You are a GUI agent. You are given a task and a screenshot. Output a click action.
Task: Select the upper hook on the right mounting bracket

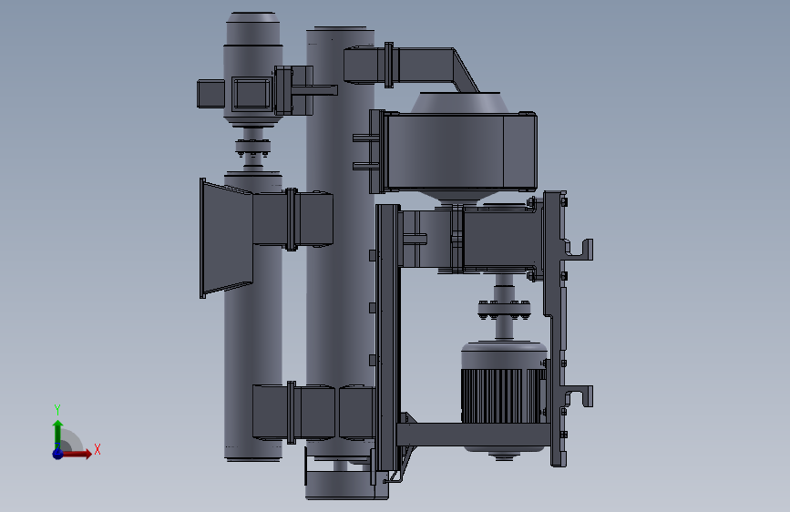point(580,250)
